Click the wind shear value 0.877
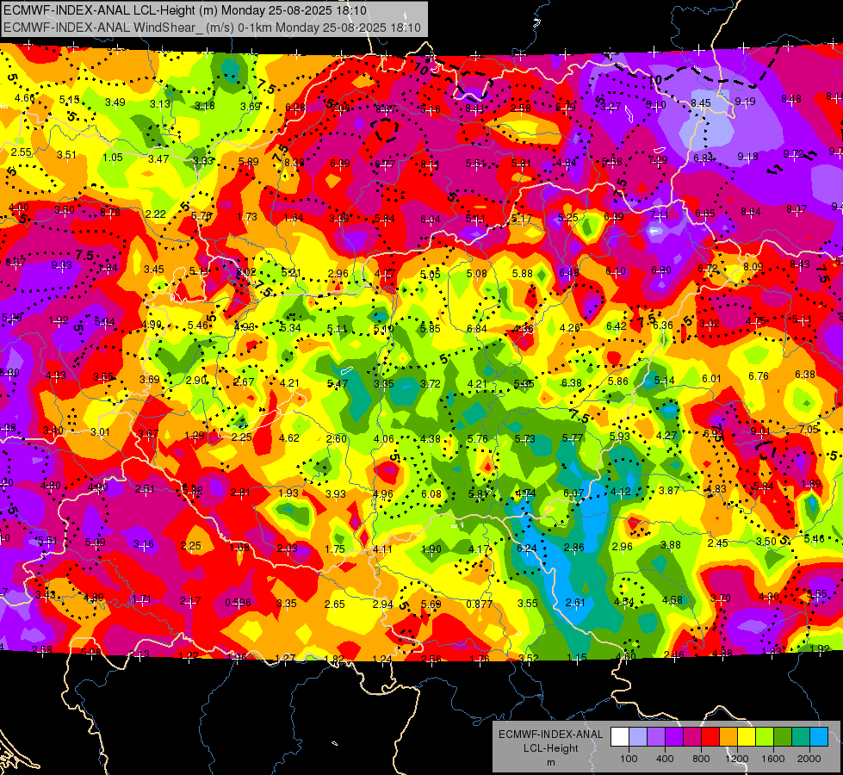The height and width of the screenshot is (775, 843). [x=479, y=604]
